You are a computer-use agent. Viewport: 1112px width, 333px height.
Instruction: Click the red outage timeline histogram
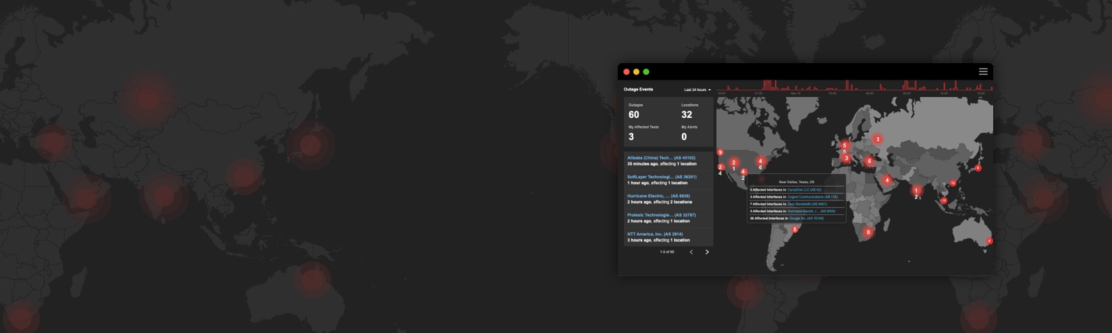(x=855, y=86)
